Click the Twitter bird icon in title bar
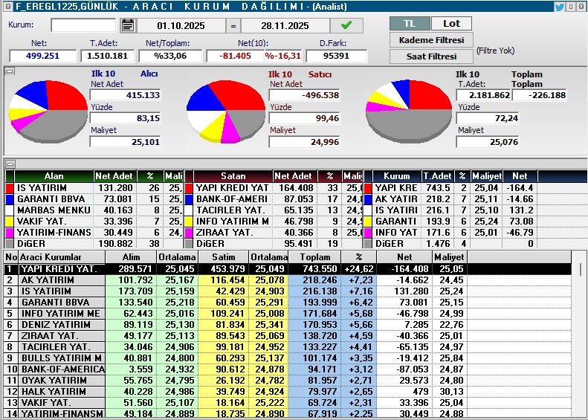Image resolution: width=588 pixels, height=420 pixels. (x=559, y=7)
